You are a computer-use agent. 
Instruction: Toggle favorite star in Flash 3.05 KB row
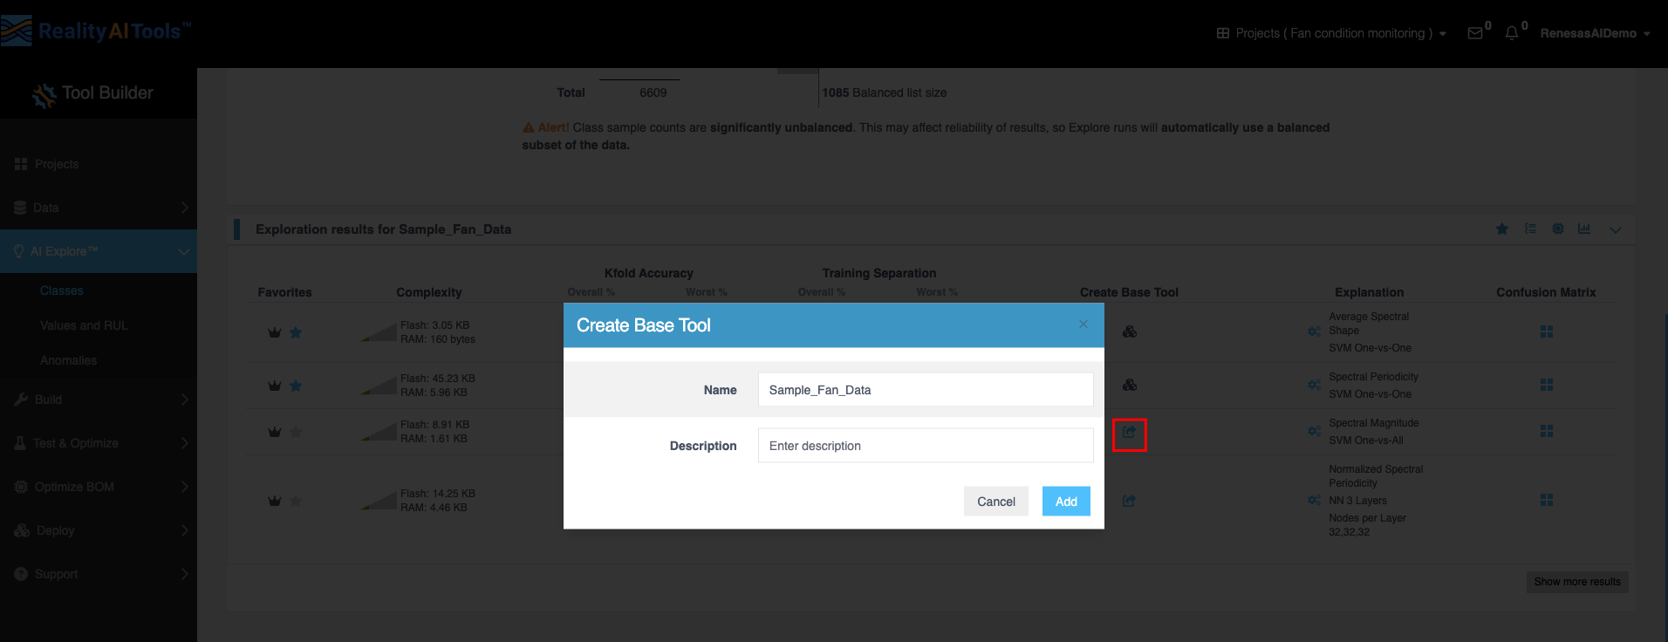[x=296, y=332]
